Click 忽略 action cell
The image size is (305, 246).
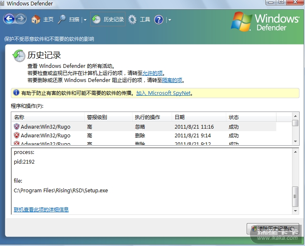[140, 127]
